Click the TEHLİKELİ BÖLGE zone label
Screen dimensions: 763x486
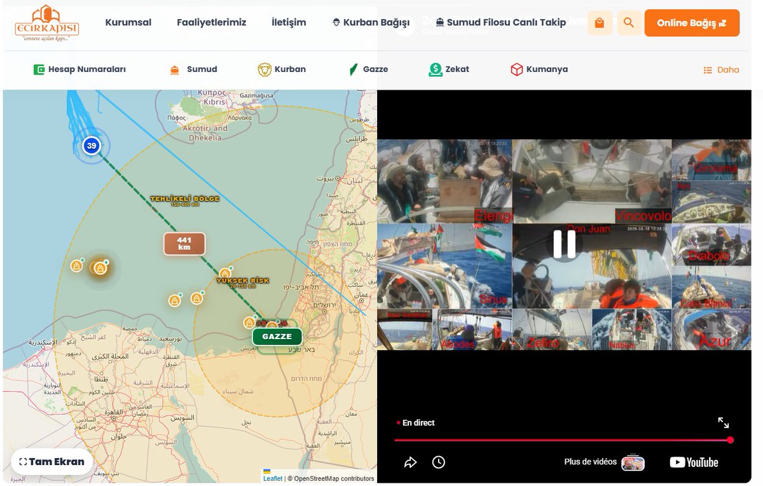pos(184,200)
